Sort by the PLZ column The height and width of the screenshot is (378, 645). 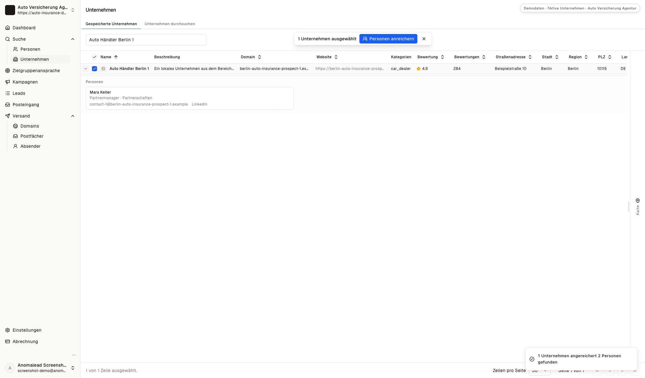(x=605, y=57)
